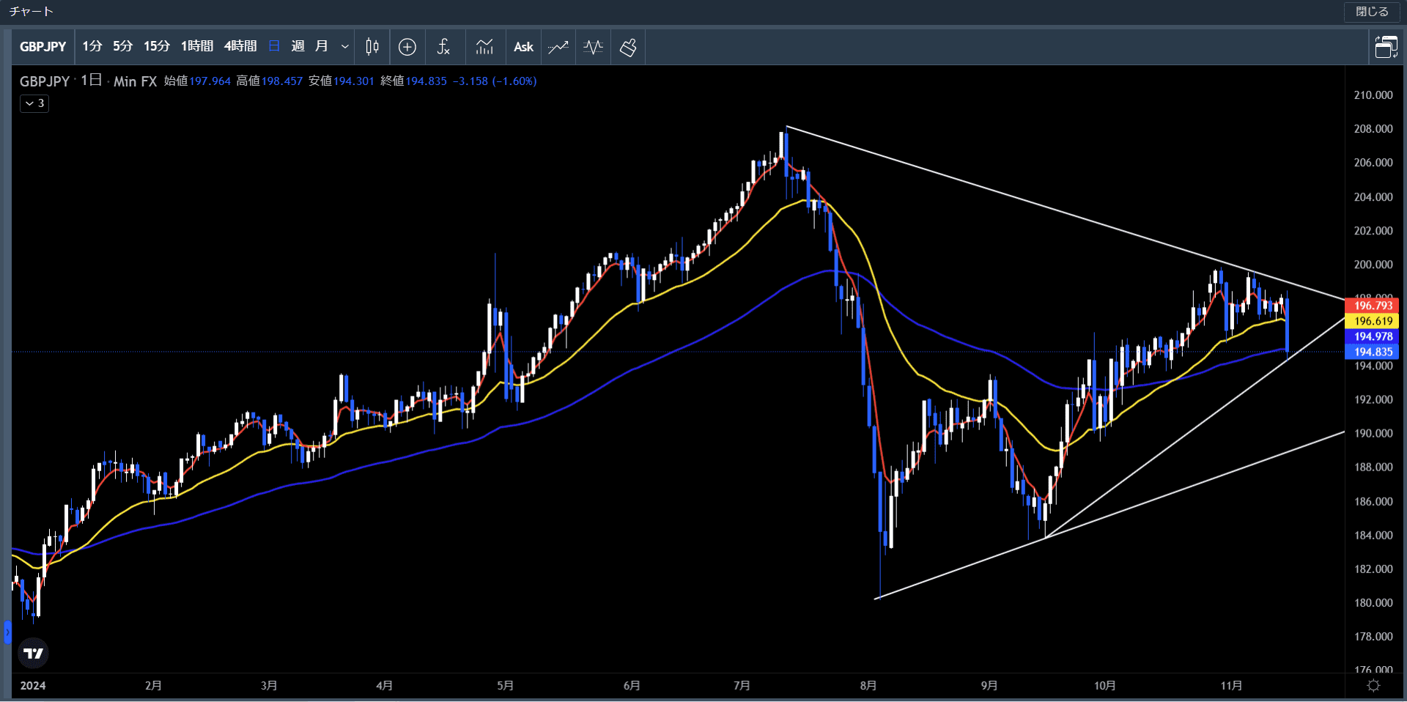Switch to the 15分 timeframe
Image resolution: width=1407 pixels, height=702 pixels.
pyautogui.click(x=156, y=47)
